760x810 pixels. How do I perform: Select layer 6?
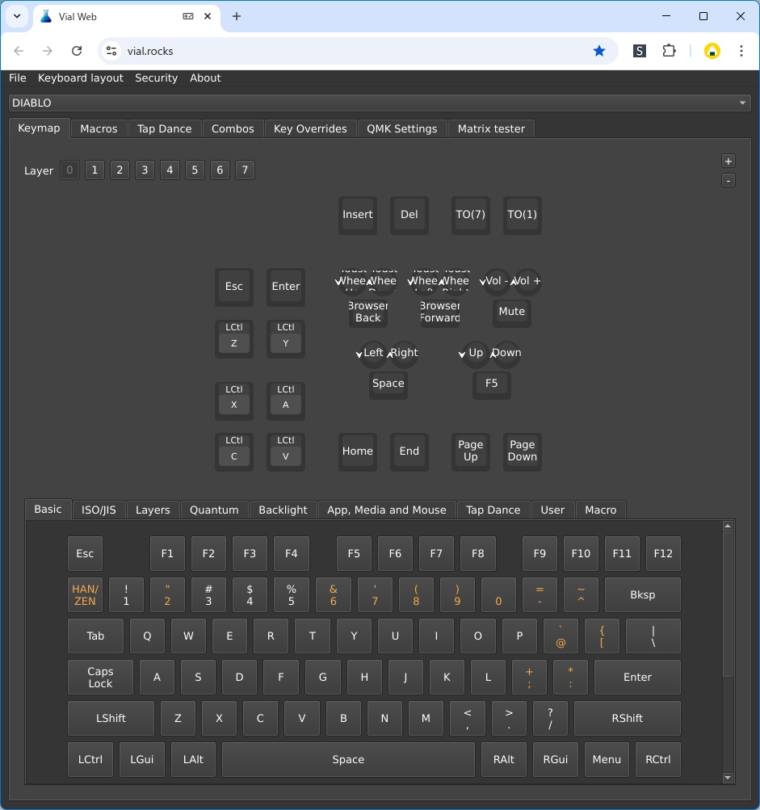220,170
